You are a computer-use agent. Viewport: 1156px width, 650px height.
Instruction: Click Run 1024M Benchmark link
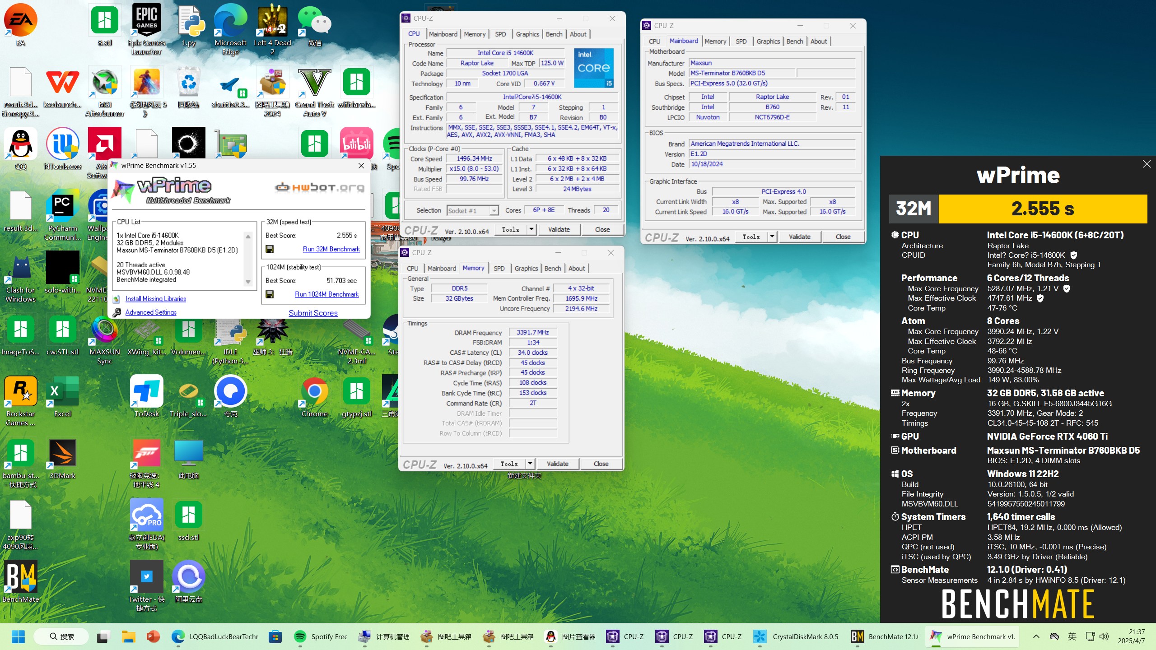pos(326,294)
